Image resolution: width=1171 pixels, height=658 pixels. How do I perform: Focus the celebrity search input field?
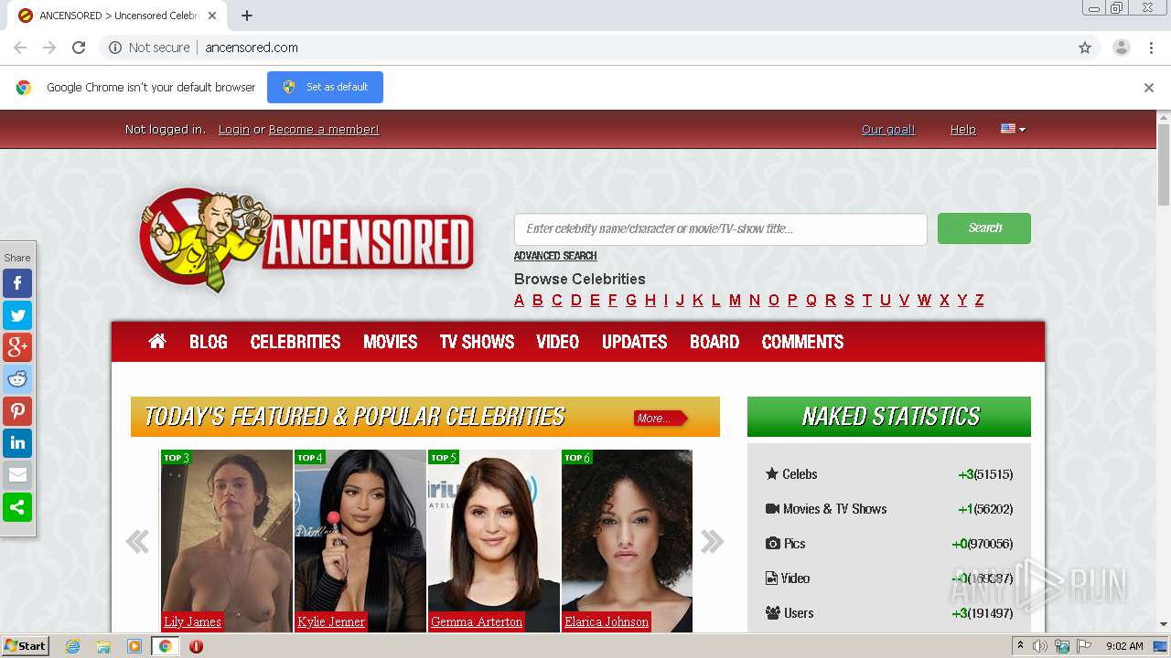click(721, 228)
